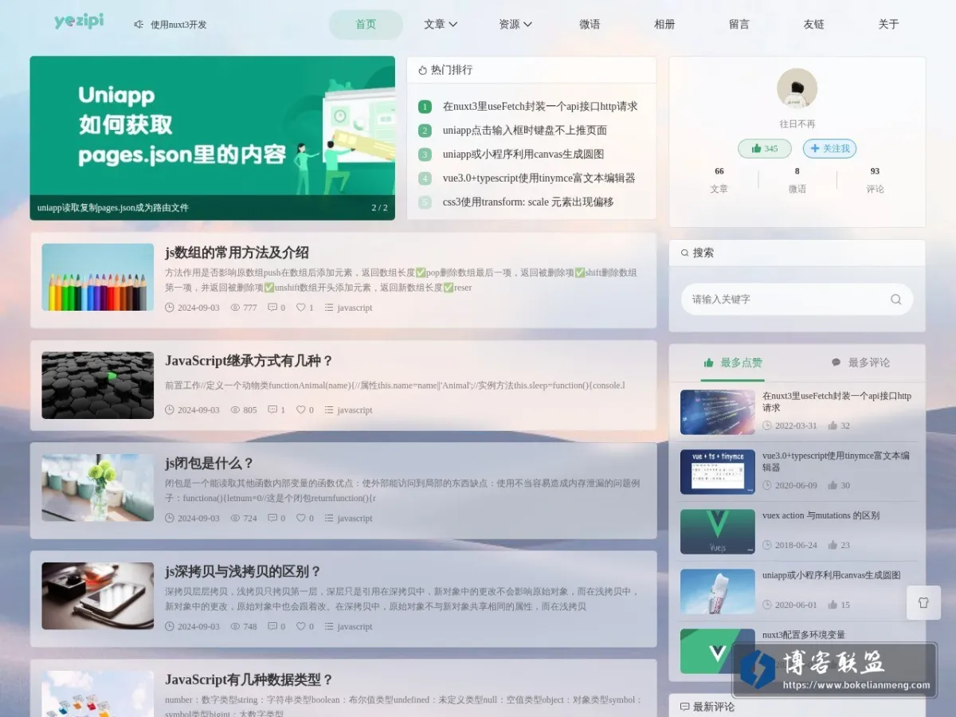Open the 微语 nav item
Viewport: 956px width, 717px height.
(590, 25)
